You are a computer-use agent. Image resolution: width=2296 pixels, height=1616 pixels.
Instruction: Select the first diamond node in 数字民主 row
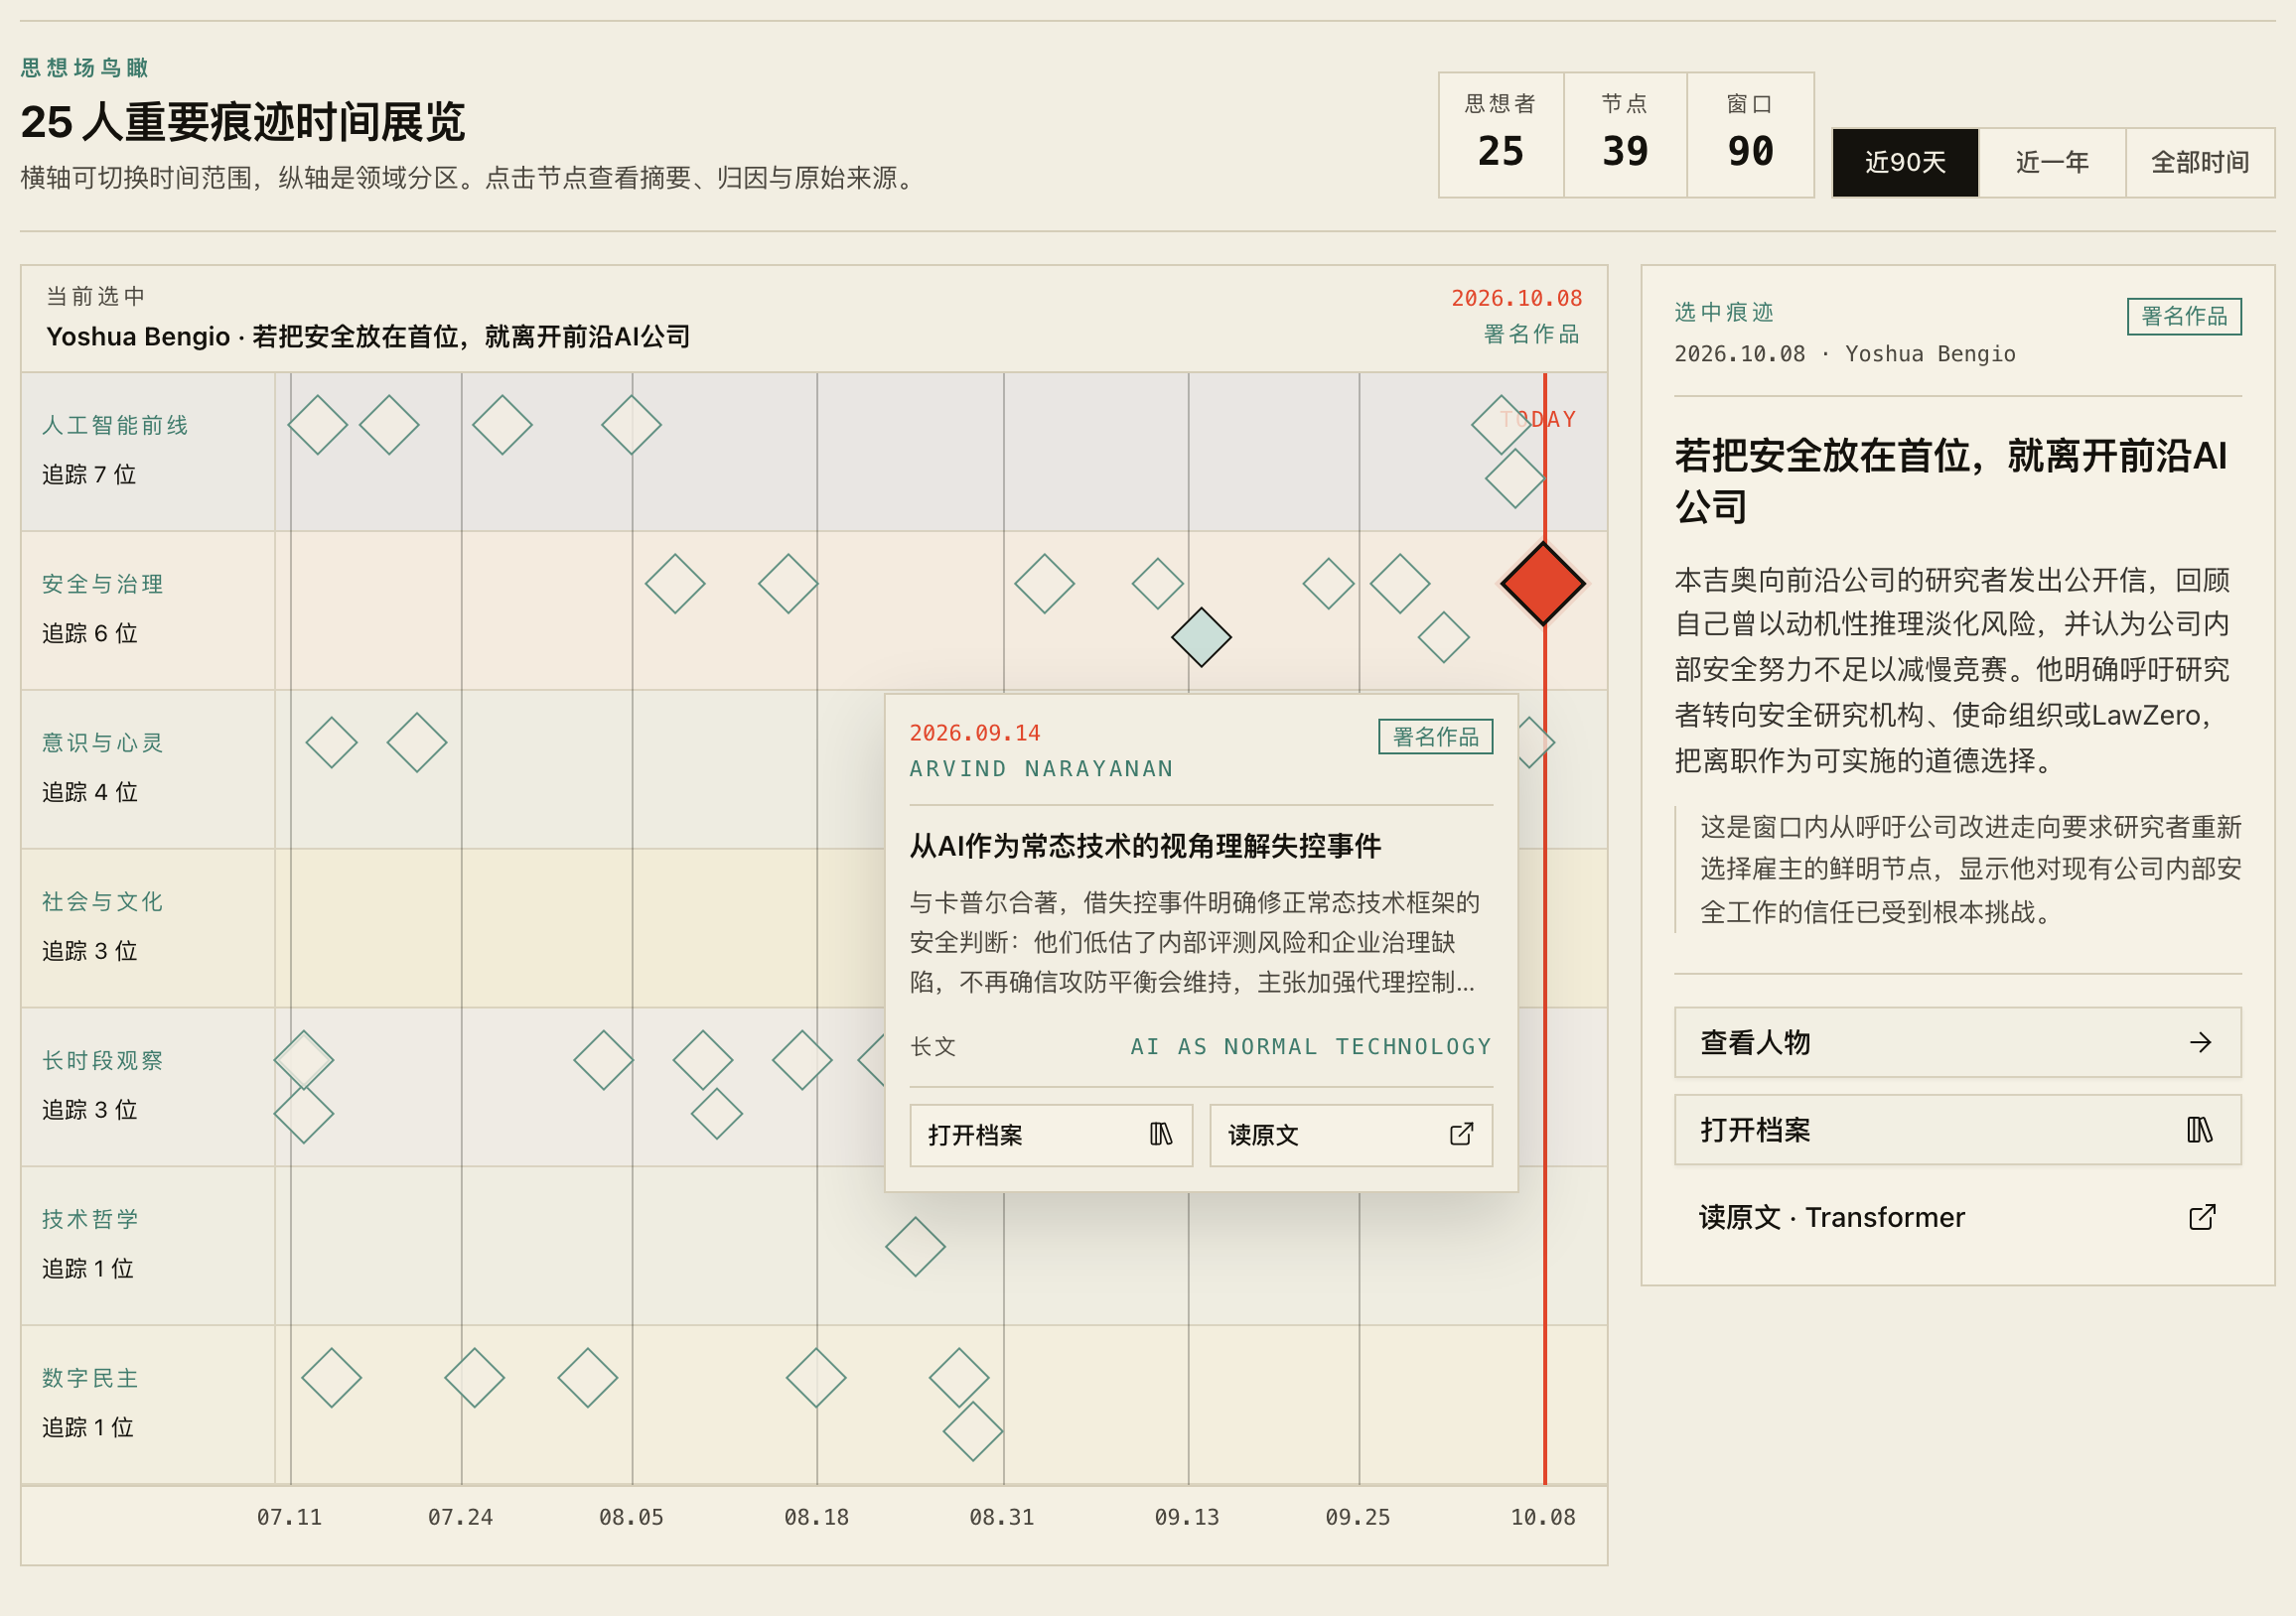pyautogui.click(x=331, y=1378)
